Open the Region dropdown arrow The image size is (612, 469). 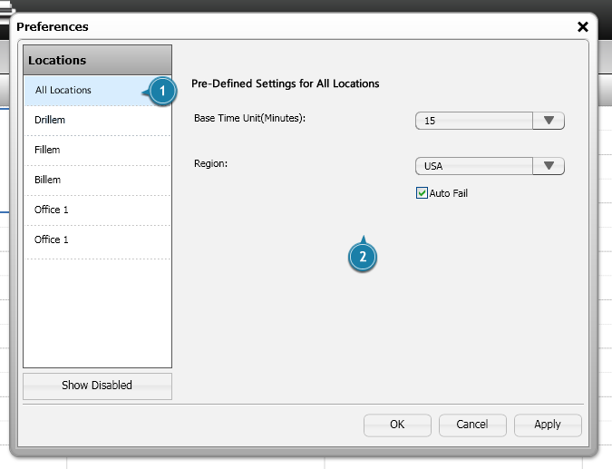549,166
